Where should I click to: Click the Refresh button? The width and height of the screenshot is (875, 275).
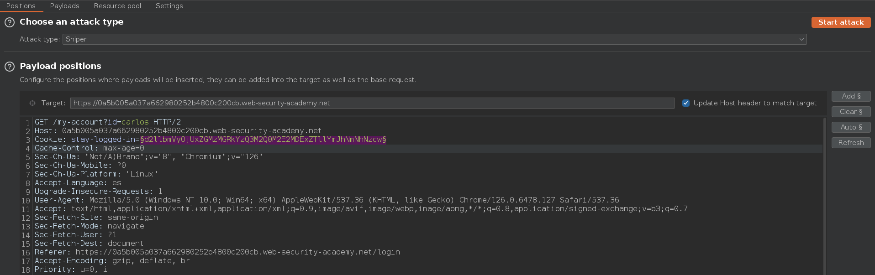(x=851, y=143)
